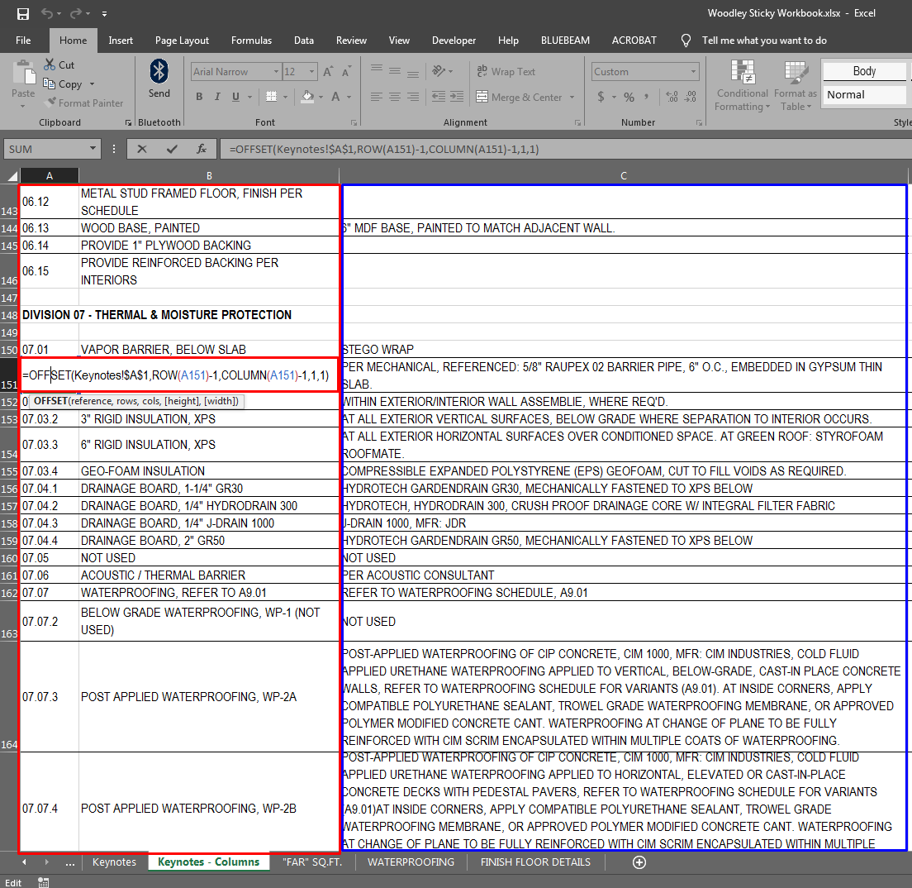Screen dimensions: 912x888
Task: Click the Comma Style icon
Action: point(646,97)
